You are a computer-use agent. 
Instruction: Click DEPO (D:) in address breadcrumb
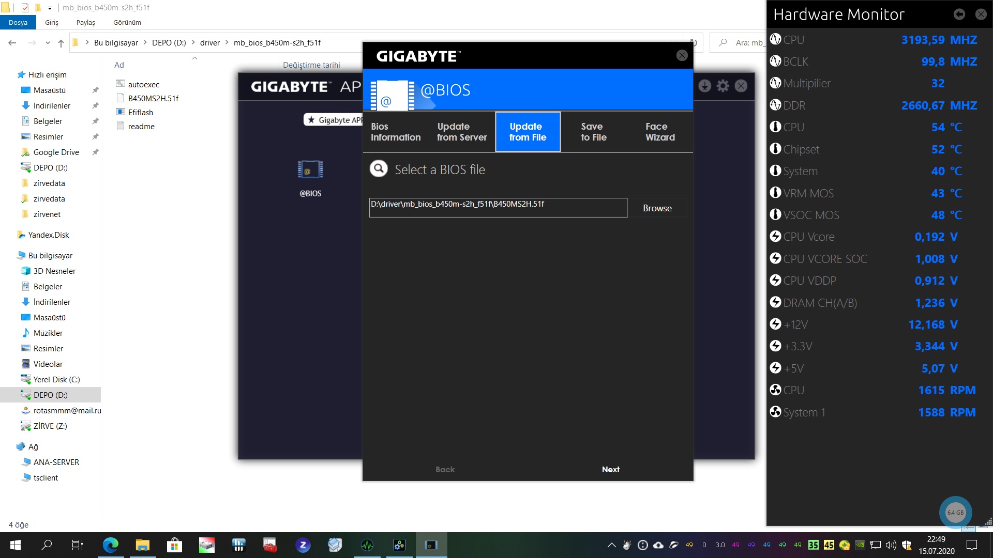(x=169, y=43)
